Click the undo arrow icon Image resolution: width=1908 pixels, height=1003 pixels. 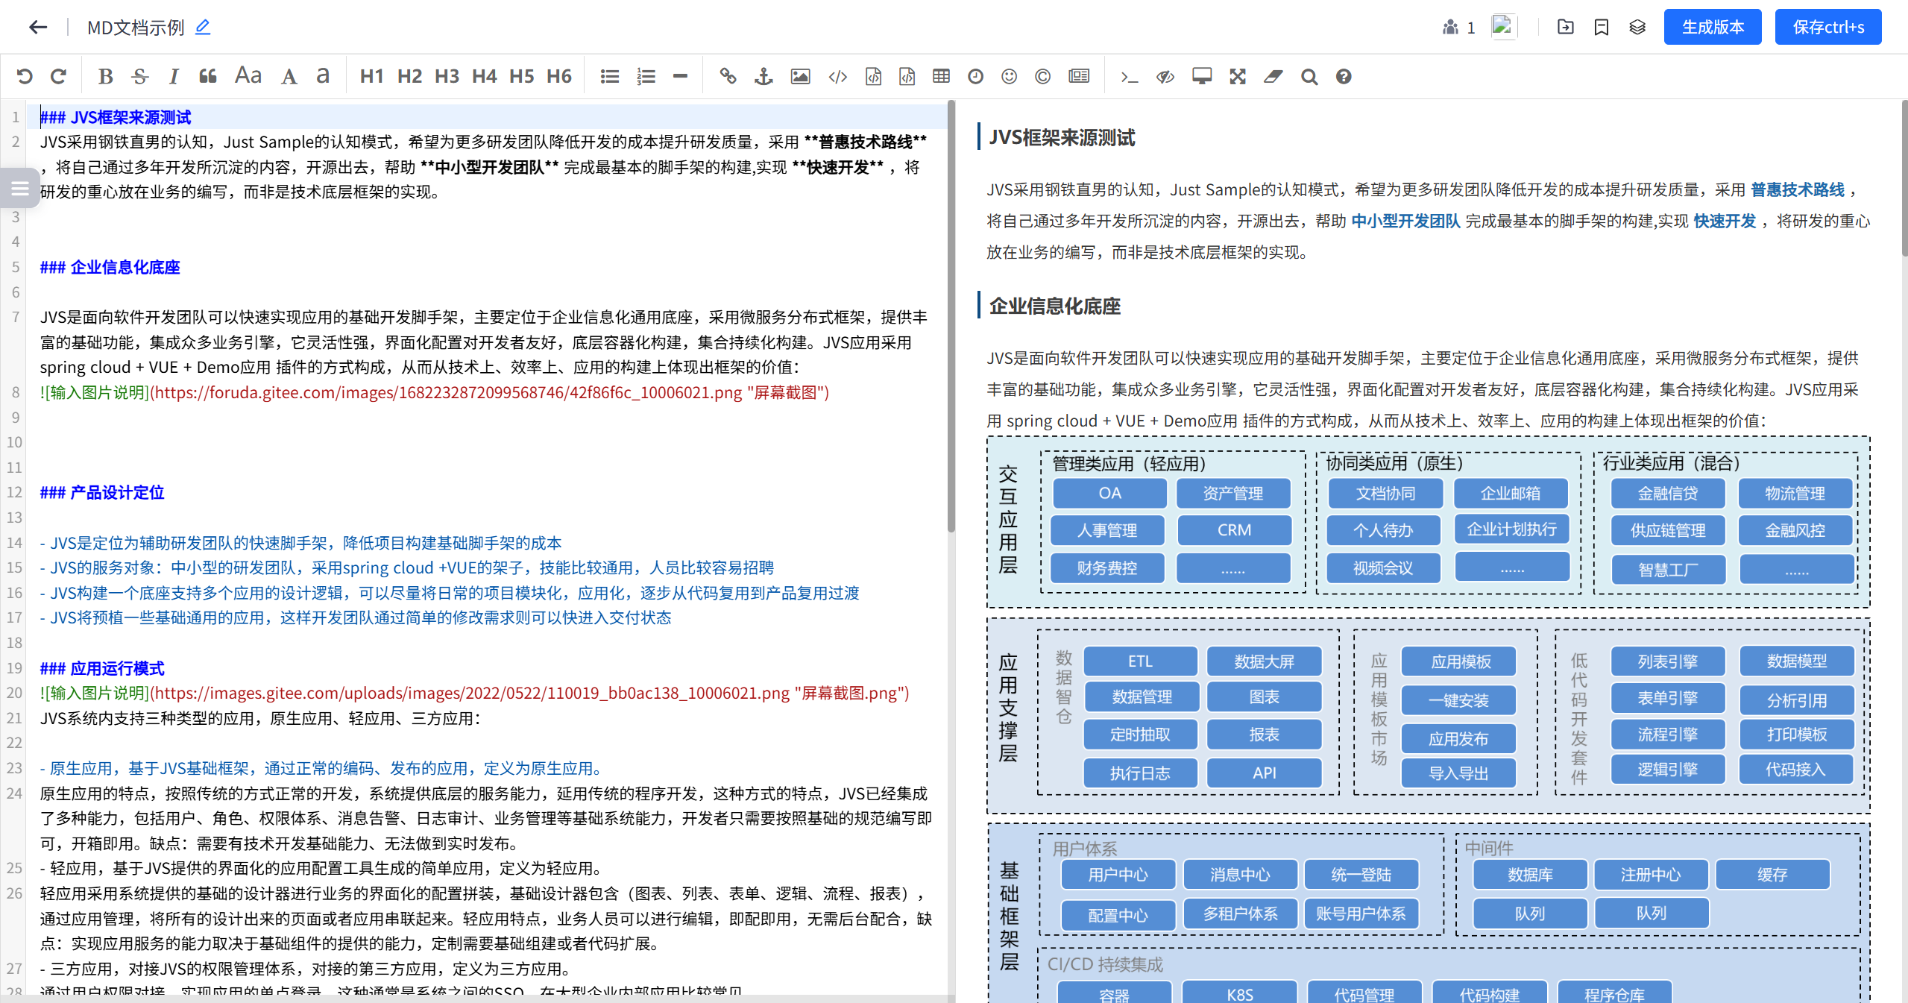coord(25,76)
